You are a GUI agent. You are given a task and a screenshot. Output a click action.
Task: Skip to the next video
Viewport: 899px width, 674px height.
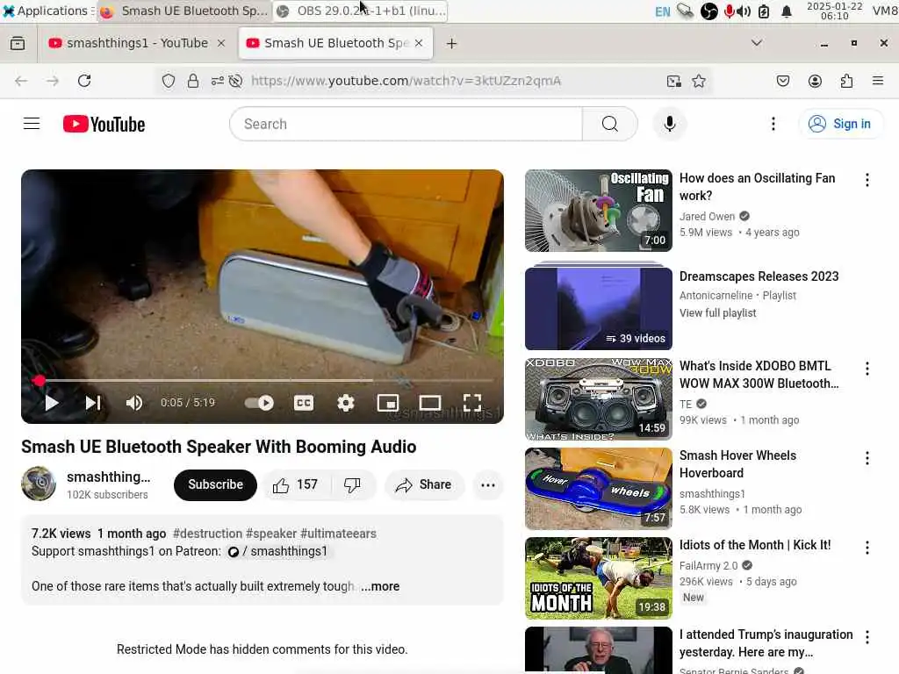coord(93,403)
